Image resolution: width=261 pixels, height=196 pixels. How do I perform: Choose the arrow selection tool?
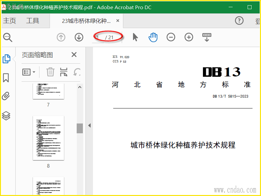135,37
